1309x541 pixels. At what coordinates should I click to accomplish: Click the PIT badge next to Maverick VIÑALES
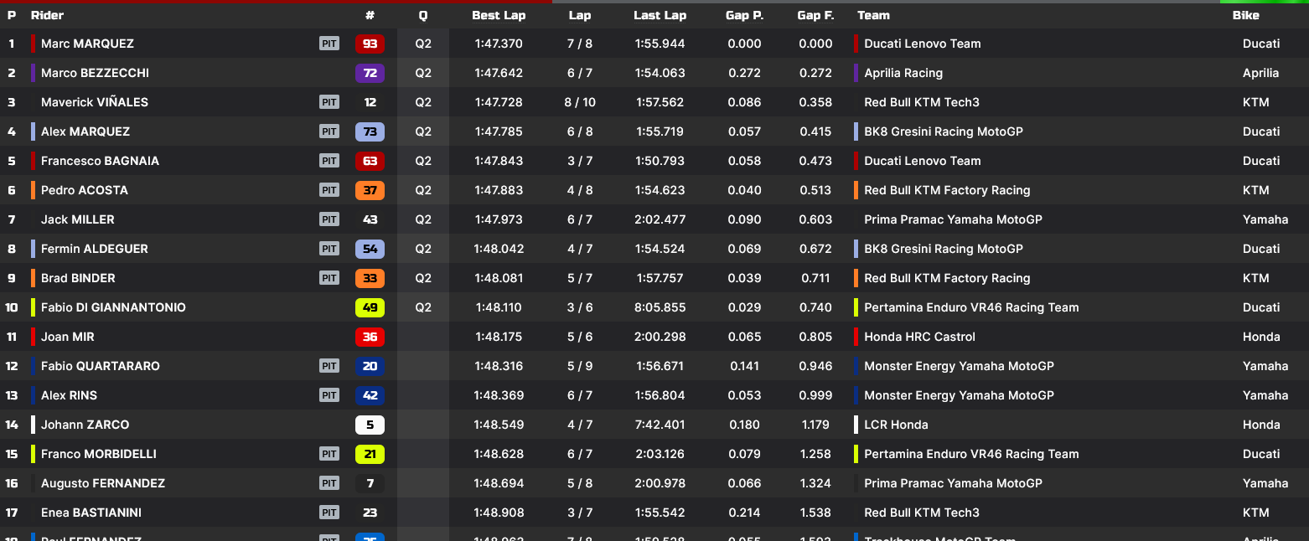(329, 102)
